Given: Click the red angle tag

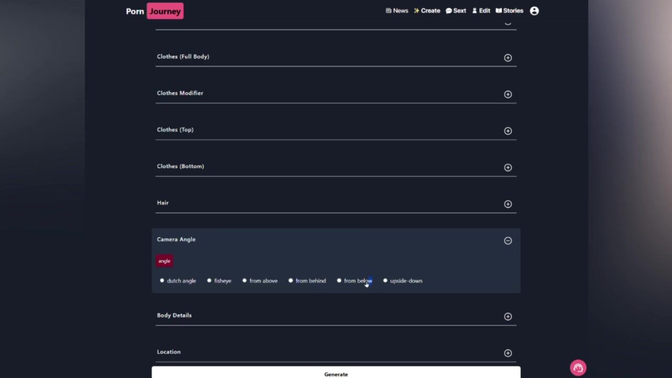Looking at the screenshot, I should (164, 261).
